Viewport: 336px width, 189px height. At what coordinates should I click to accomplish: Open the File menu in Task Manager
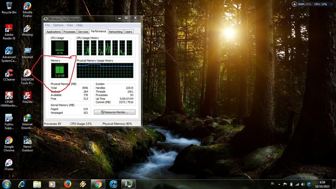(48, 25)
